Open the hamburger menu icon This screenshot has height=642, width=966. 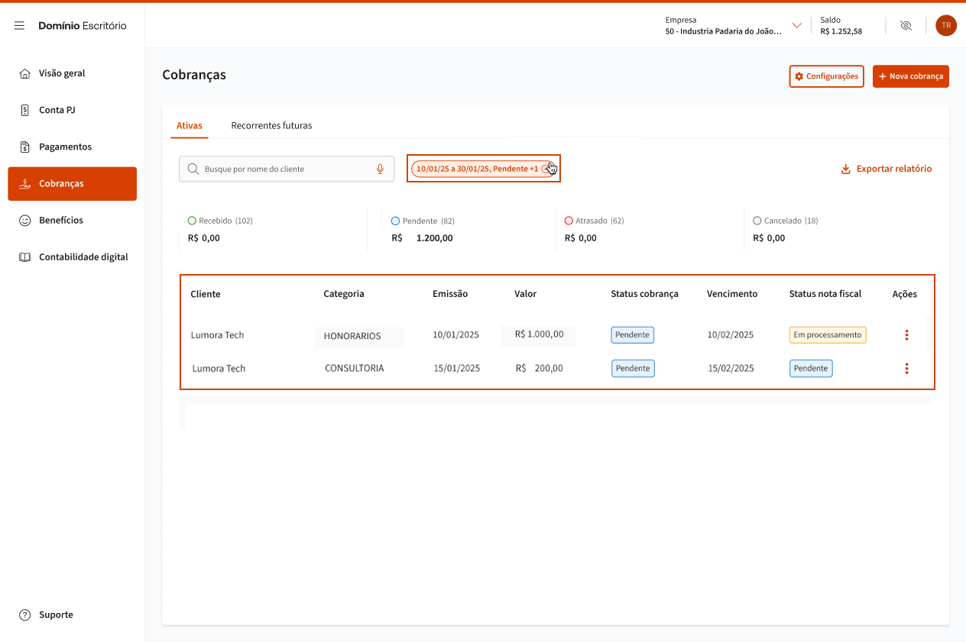click(x=19, y=26)
